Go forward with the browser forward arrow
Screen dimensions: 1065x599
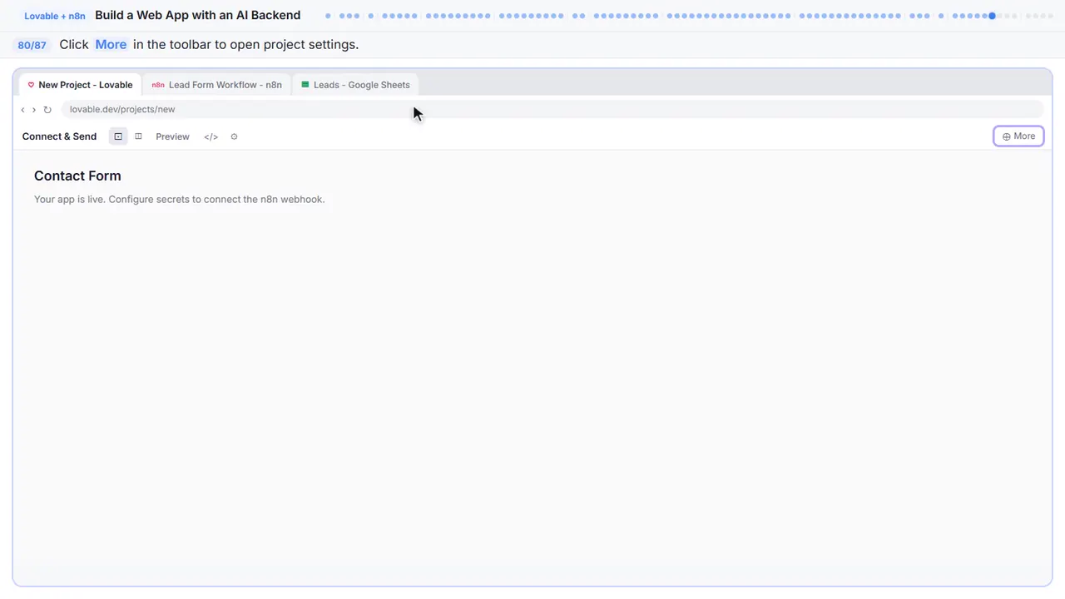[x=34, y=110]
